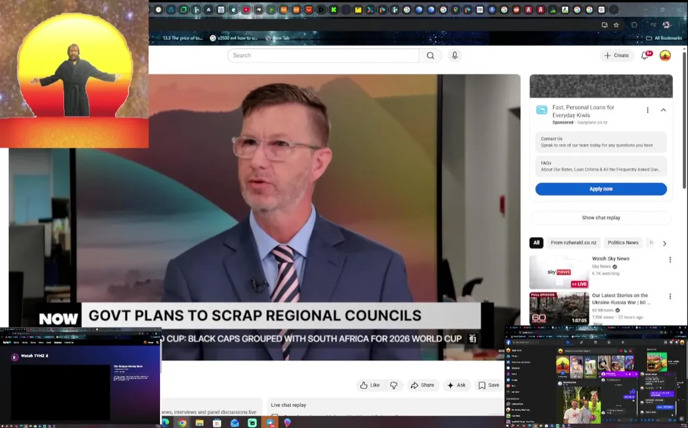Click the group photo post in Facebook window
Viewport: 688px width, 428px height.
(582, 405)
